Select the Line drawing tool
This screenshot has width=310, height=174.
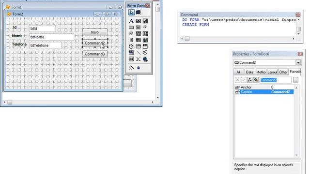(138, 53)
